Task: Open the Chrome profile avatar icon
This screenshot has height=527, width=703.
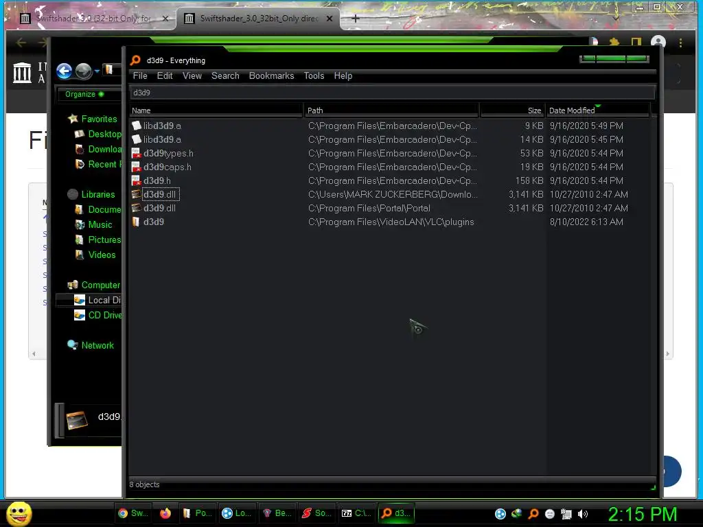Action: [x=658, y=42]
